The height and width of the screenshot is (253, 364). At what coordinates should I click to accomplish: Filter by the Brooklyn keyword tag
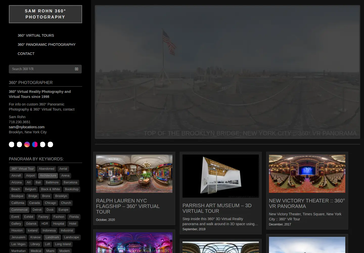coord(61,196)
